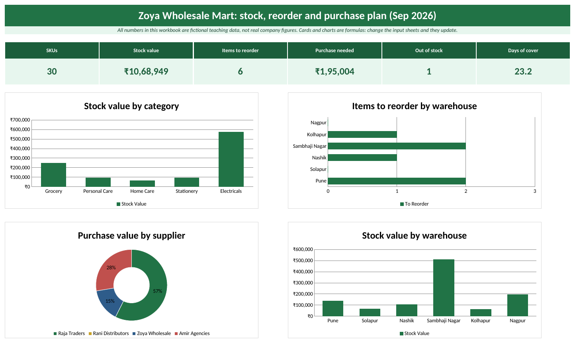Click Days of cover value 23.2
This screenshot has height=343, width=575.
[523, 72]
